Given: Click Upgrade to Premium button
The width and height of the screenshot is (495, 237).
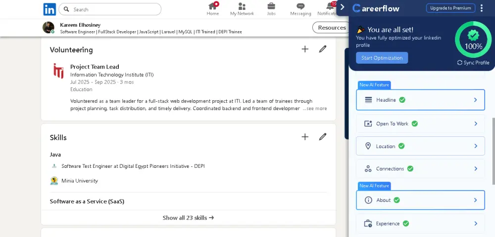Looking at the screenshot, I should 450,8.
